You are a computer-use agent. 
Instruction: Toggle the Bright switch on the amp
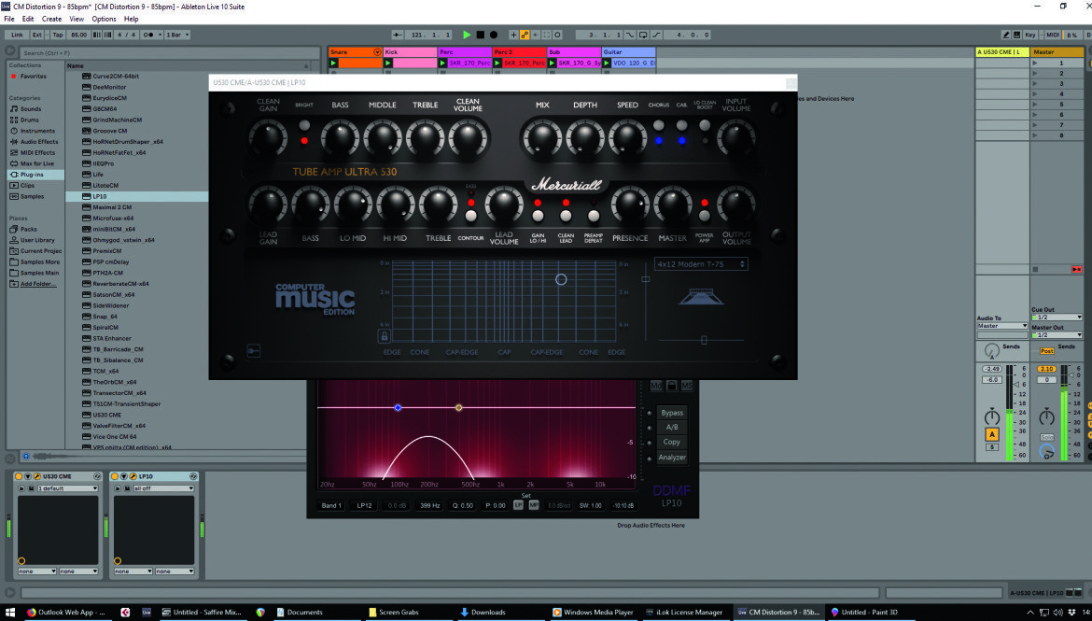[304, 126]
